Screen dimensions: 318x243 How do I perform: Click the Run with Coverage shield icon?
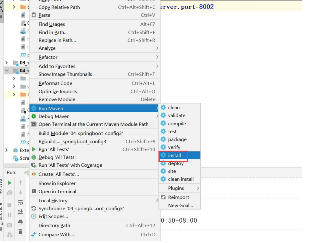click(x=34, y=165)
